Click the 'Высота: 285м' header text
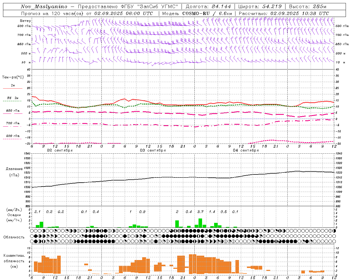This screenshot has width=350, height=280. click(x=308, y=7)
